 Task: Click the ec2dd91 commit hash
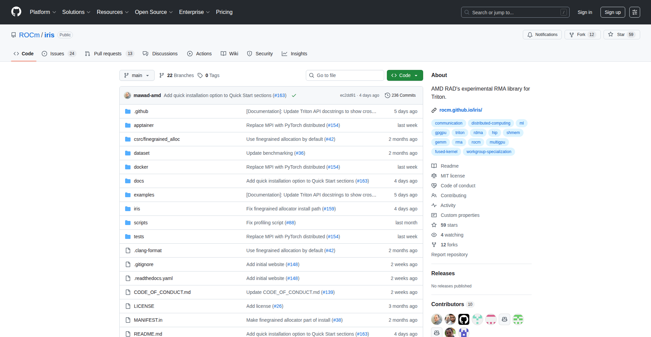[x=348, y=95]
